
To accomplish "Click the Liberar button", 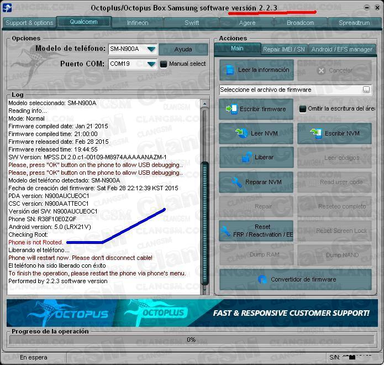I will pyautogui.click(x=256, y=157).
